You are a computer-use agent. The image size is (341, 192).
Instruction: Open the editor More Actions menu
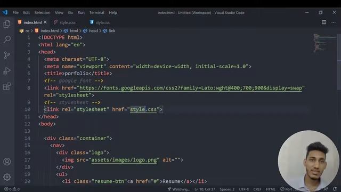(x=334, y=22)
